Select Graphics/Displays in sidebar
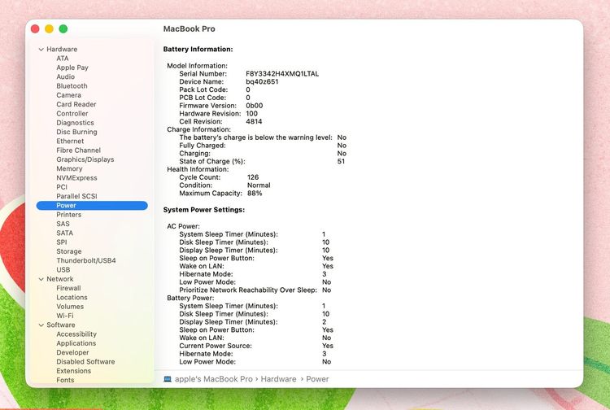 pos(85,159)
